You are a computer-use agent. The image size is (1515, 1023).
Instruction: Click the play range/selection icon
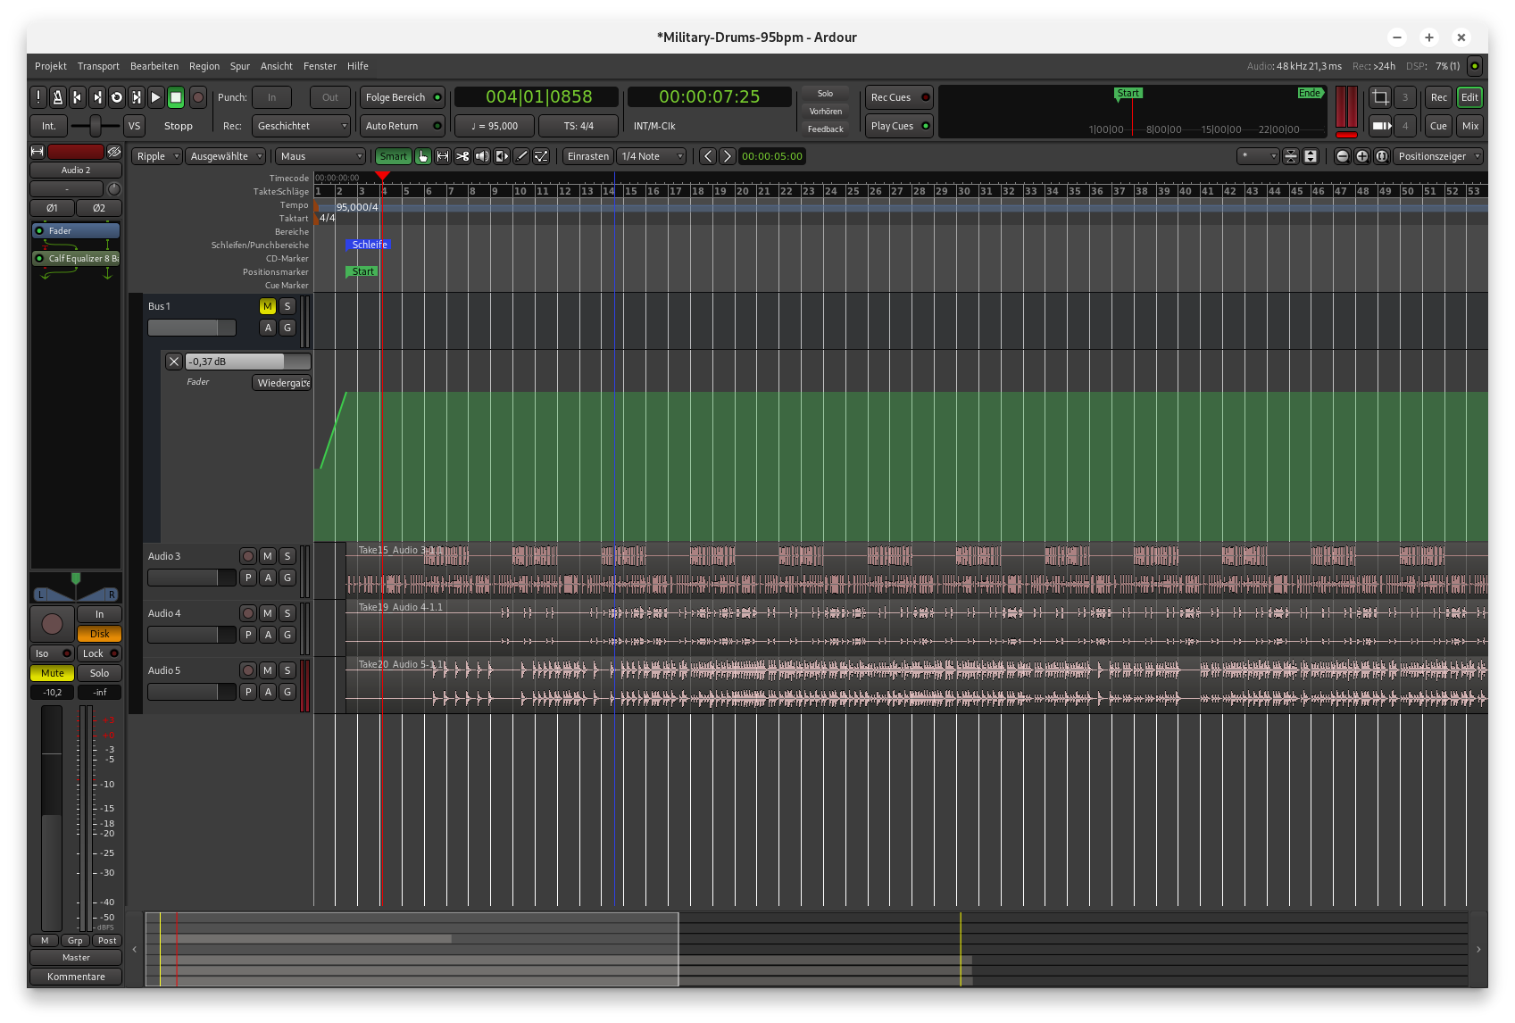pyautogui.click(x=137, y=97)
